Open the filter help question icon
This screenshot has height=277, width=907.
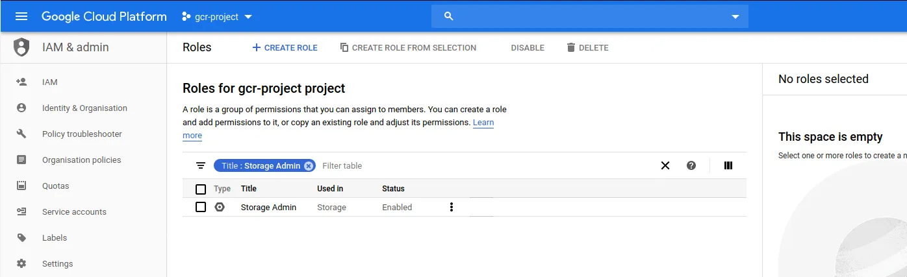click(691, 165)
